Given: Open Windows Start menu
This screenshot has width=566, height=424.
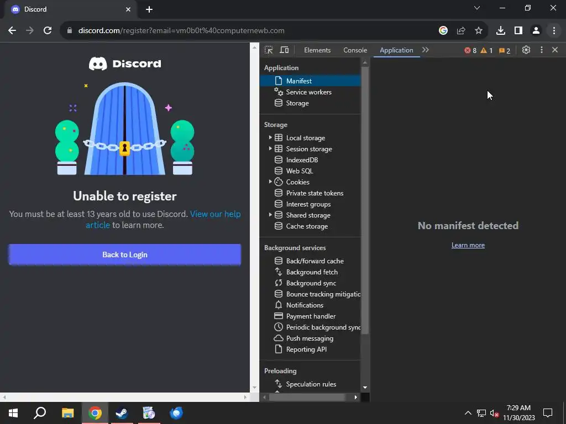Looking at the screenshot, I should point(13,413).
